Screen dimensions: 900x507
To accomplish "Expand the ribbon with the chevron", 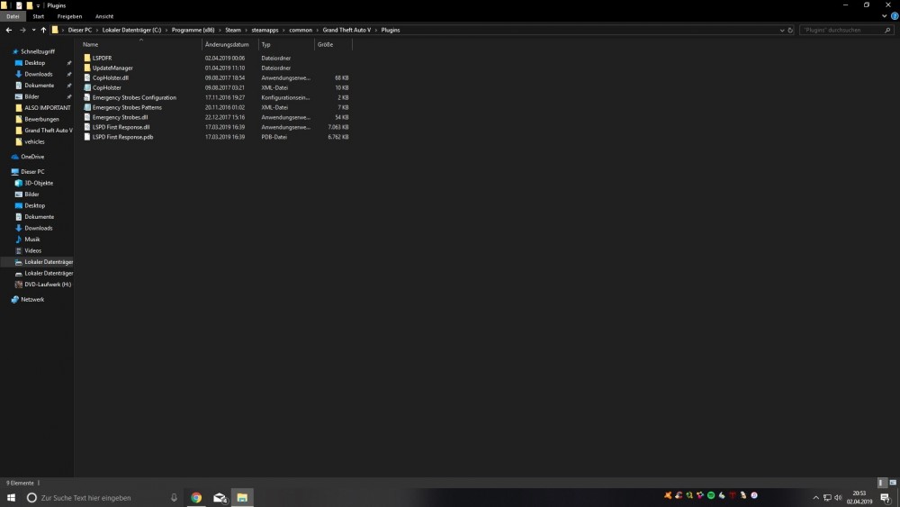I will click(884, 16).
